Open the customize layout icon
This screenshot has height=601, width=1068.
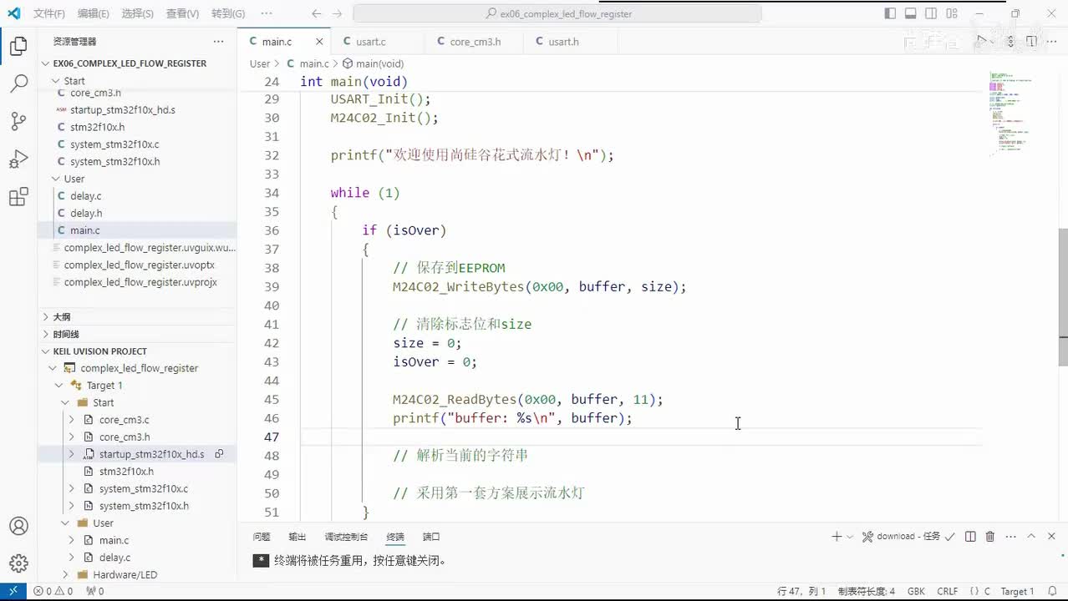(x=953, y=13)
